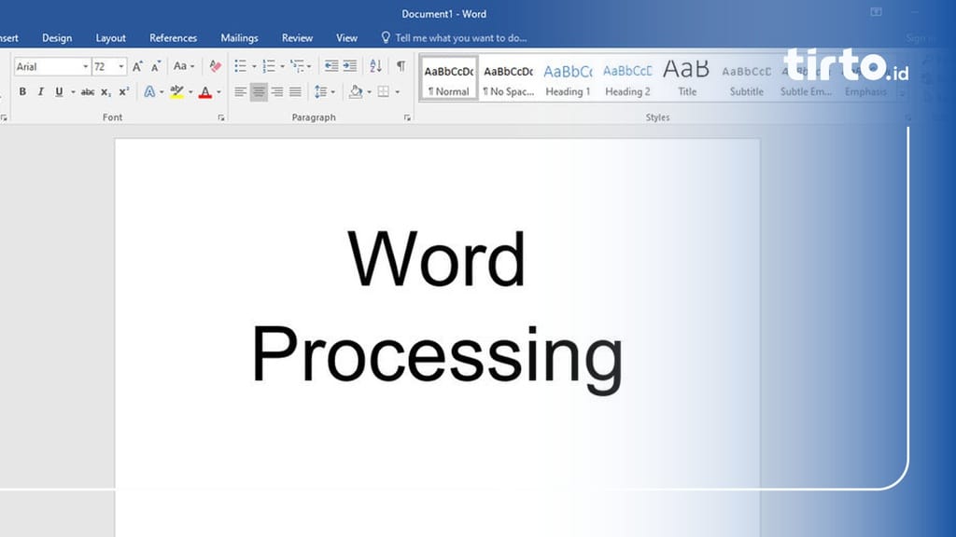Toggle the Show/Hide paragraph marks button

point(401,66)
